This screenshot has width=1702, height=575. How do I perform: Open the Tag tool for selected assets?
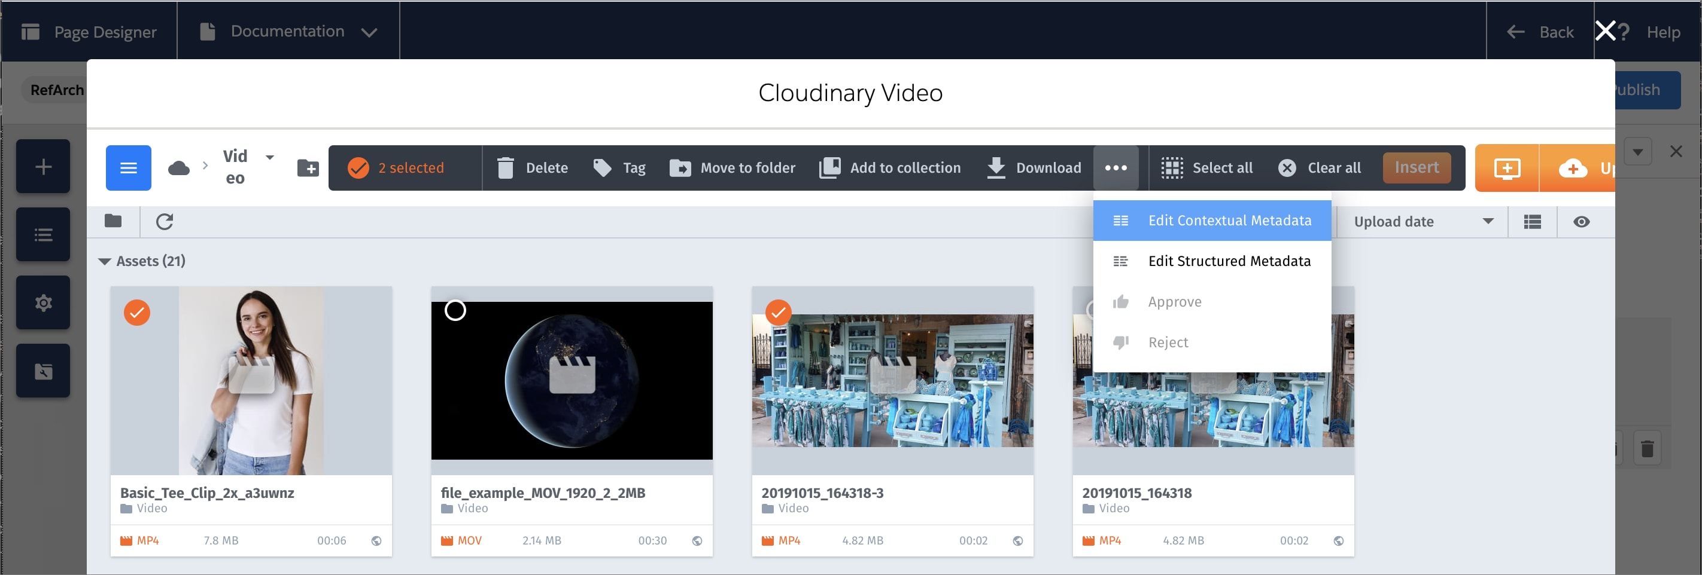pyautogui.click(x=620, y=168)
